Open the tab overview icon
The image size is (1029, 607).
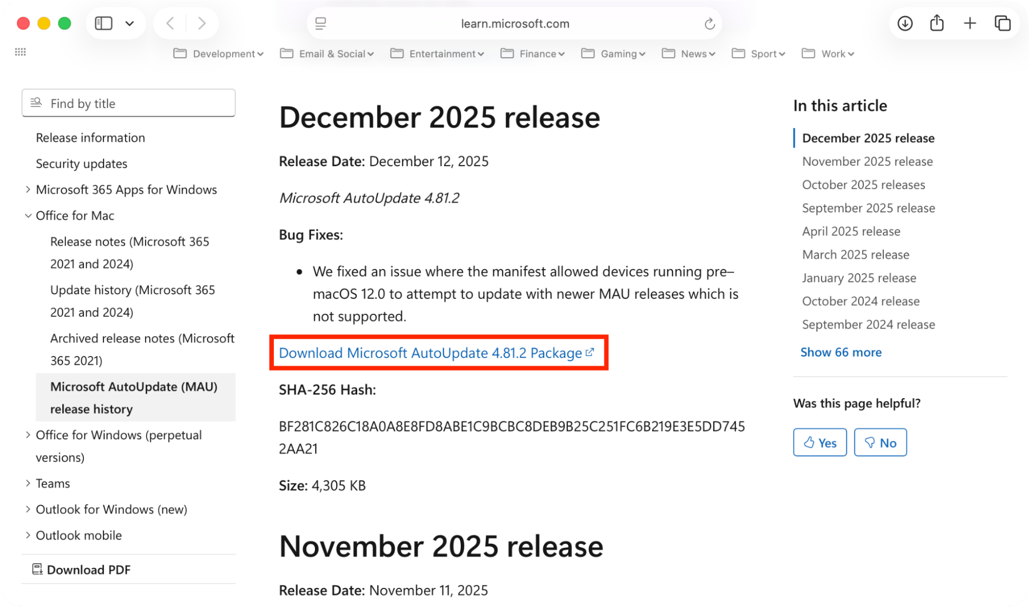pyautogui.click(x=1002, y=23)
